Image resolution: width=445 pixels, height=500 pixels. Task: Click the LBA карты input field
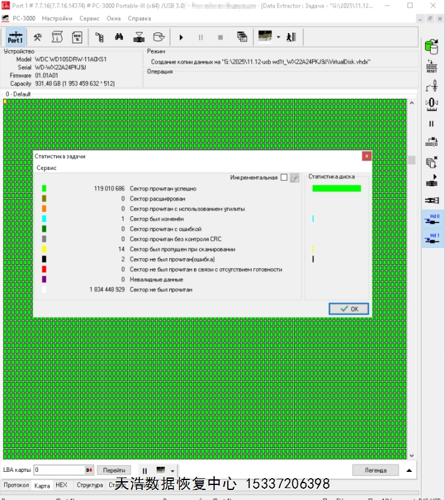(x=59, y=470)
